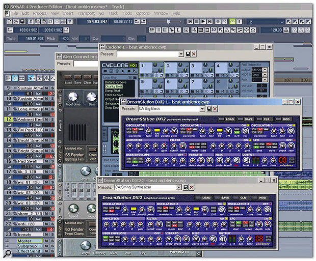Delete CA Big Bass preset with red X
316x261 pixels.
click(215, 109)
